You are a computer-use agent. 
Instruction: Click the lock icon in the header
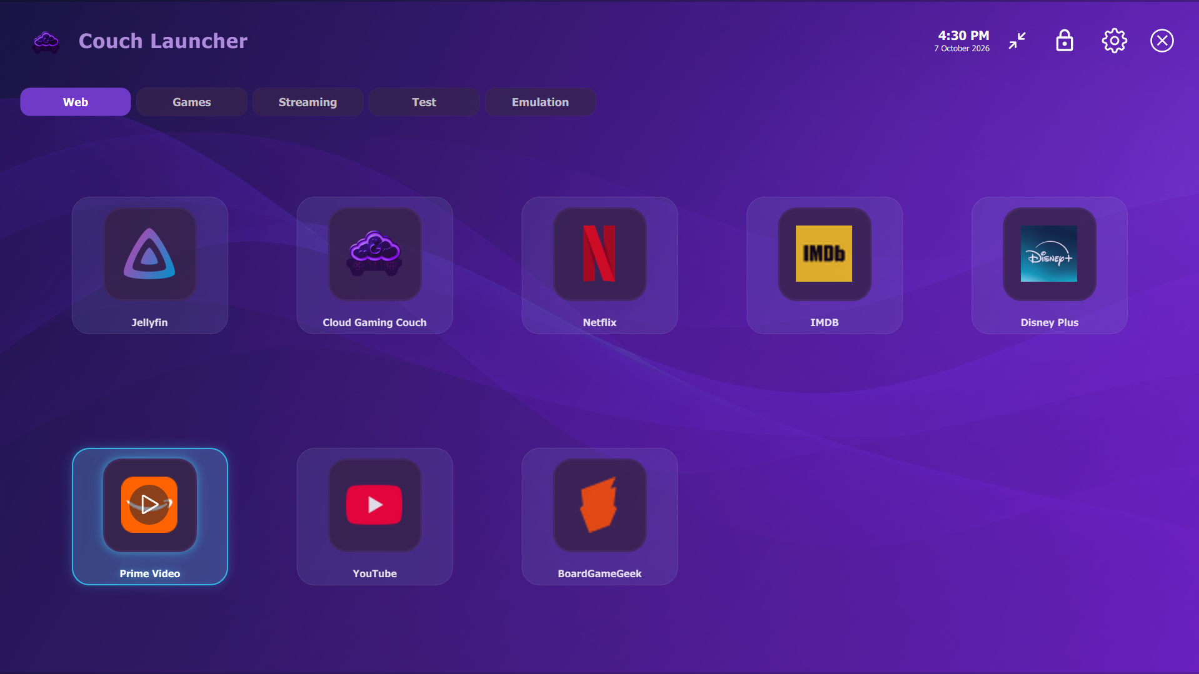pyautogui.click(x=1064, y=41)
